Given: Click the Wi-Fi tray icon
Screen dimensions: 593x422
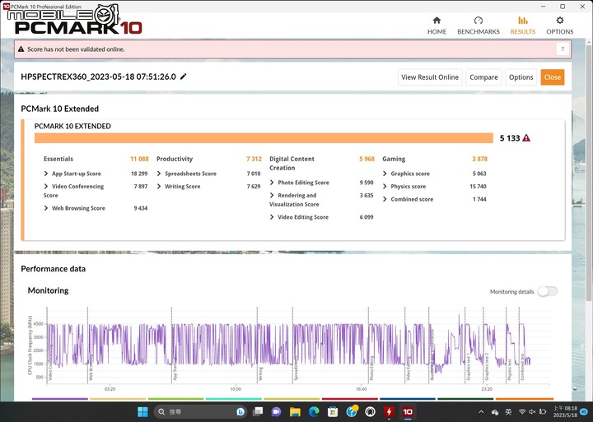Looking at the screenshot, I should [x=522, y=412].
